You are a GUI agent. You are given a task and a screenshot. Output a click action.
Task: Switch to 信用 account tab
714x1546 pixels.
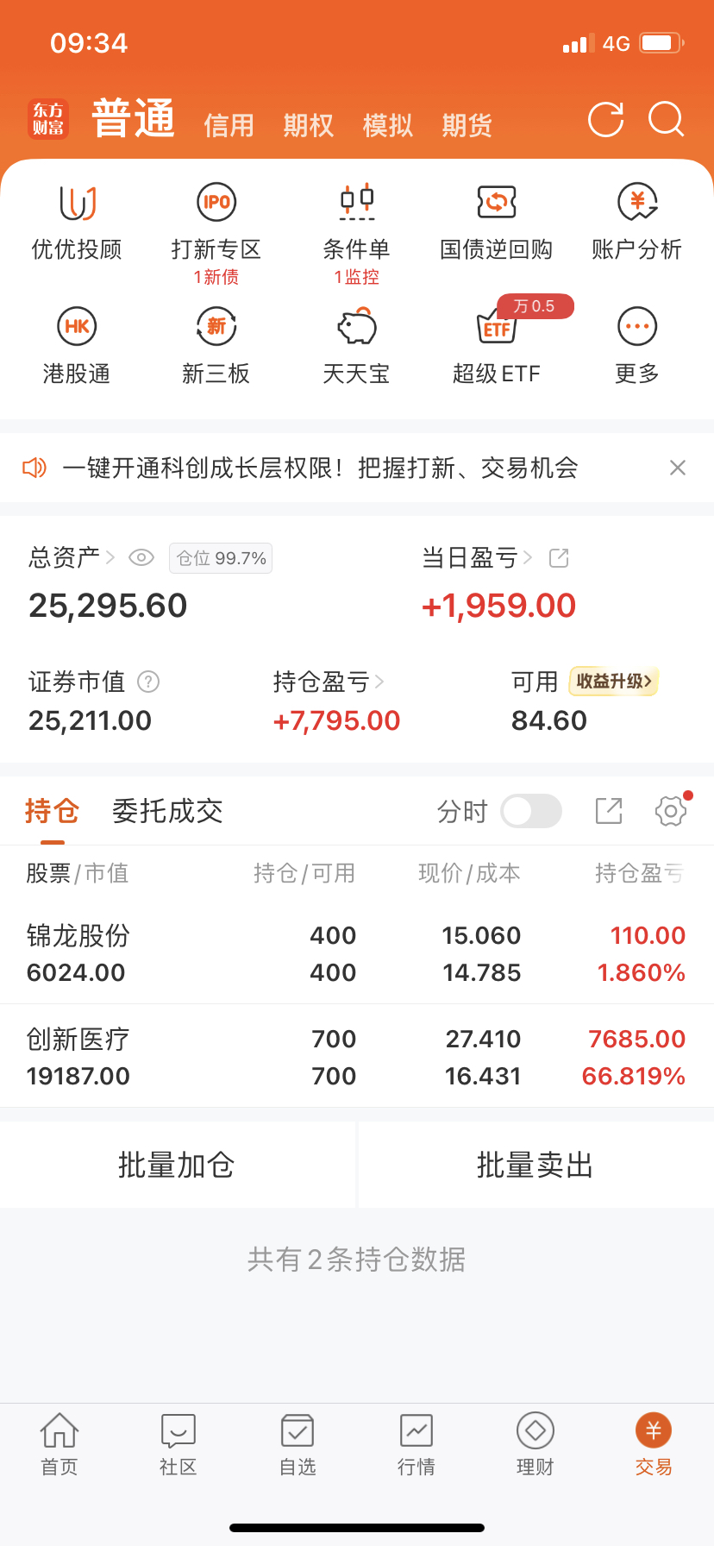point(229,126)
